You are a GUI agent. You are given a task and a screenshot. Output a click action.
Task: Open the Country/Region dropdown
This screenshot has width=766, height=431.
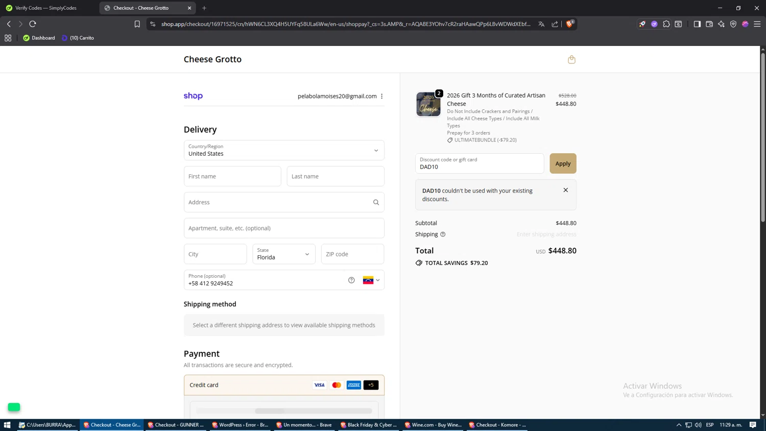tap(284, 150)
